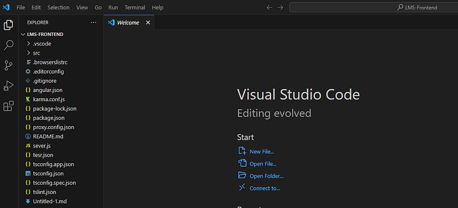Go back using the navigation arrow

click(269, 7)
